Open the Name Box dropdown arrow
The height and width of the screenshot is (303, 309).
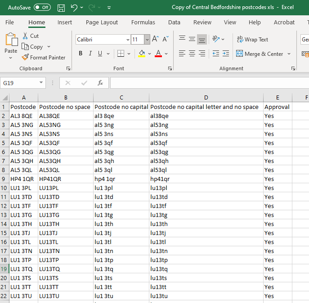click(x=41, y=83)
